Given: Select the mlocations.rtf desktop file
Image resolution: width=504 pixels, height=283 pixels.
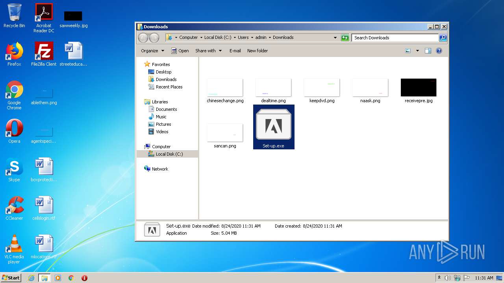Looking at the screenshot, I should click(x=44, y=247).
